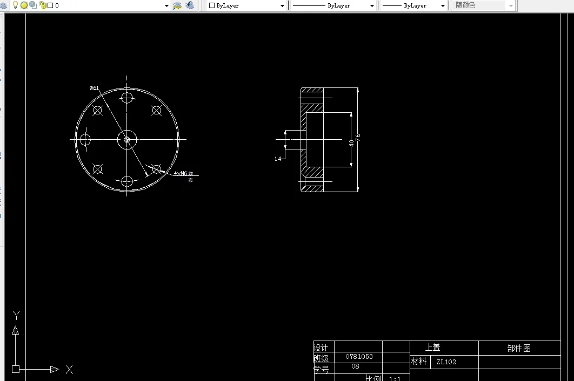The width and height of the screenshot is (574, 381).
Task: Toggle layer 0 padlock icon
Action: 43,5
